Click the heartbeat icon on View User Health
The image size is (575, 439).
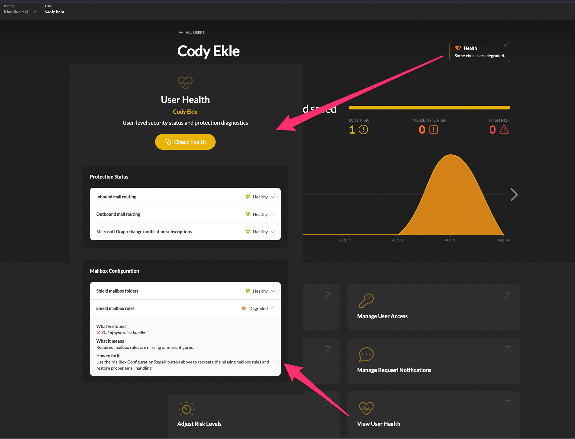coord(366,408)
